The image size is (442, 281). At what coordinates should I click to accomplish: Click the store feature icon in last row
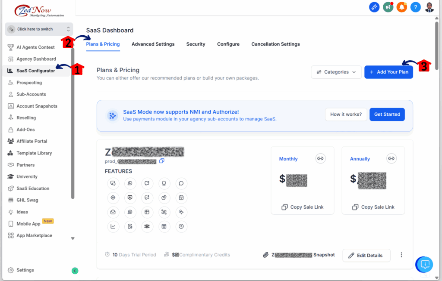(x=164, y=226)
